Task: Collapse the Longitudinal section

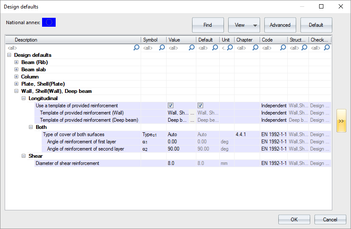Action: tap(24, 98)
